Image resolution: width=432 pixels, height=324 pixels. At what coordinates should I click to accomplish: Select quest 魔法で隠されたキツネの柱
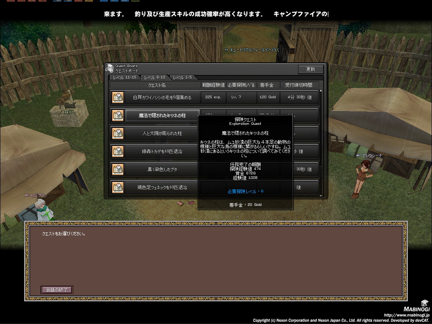coord(162,115)
